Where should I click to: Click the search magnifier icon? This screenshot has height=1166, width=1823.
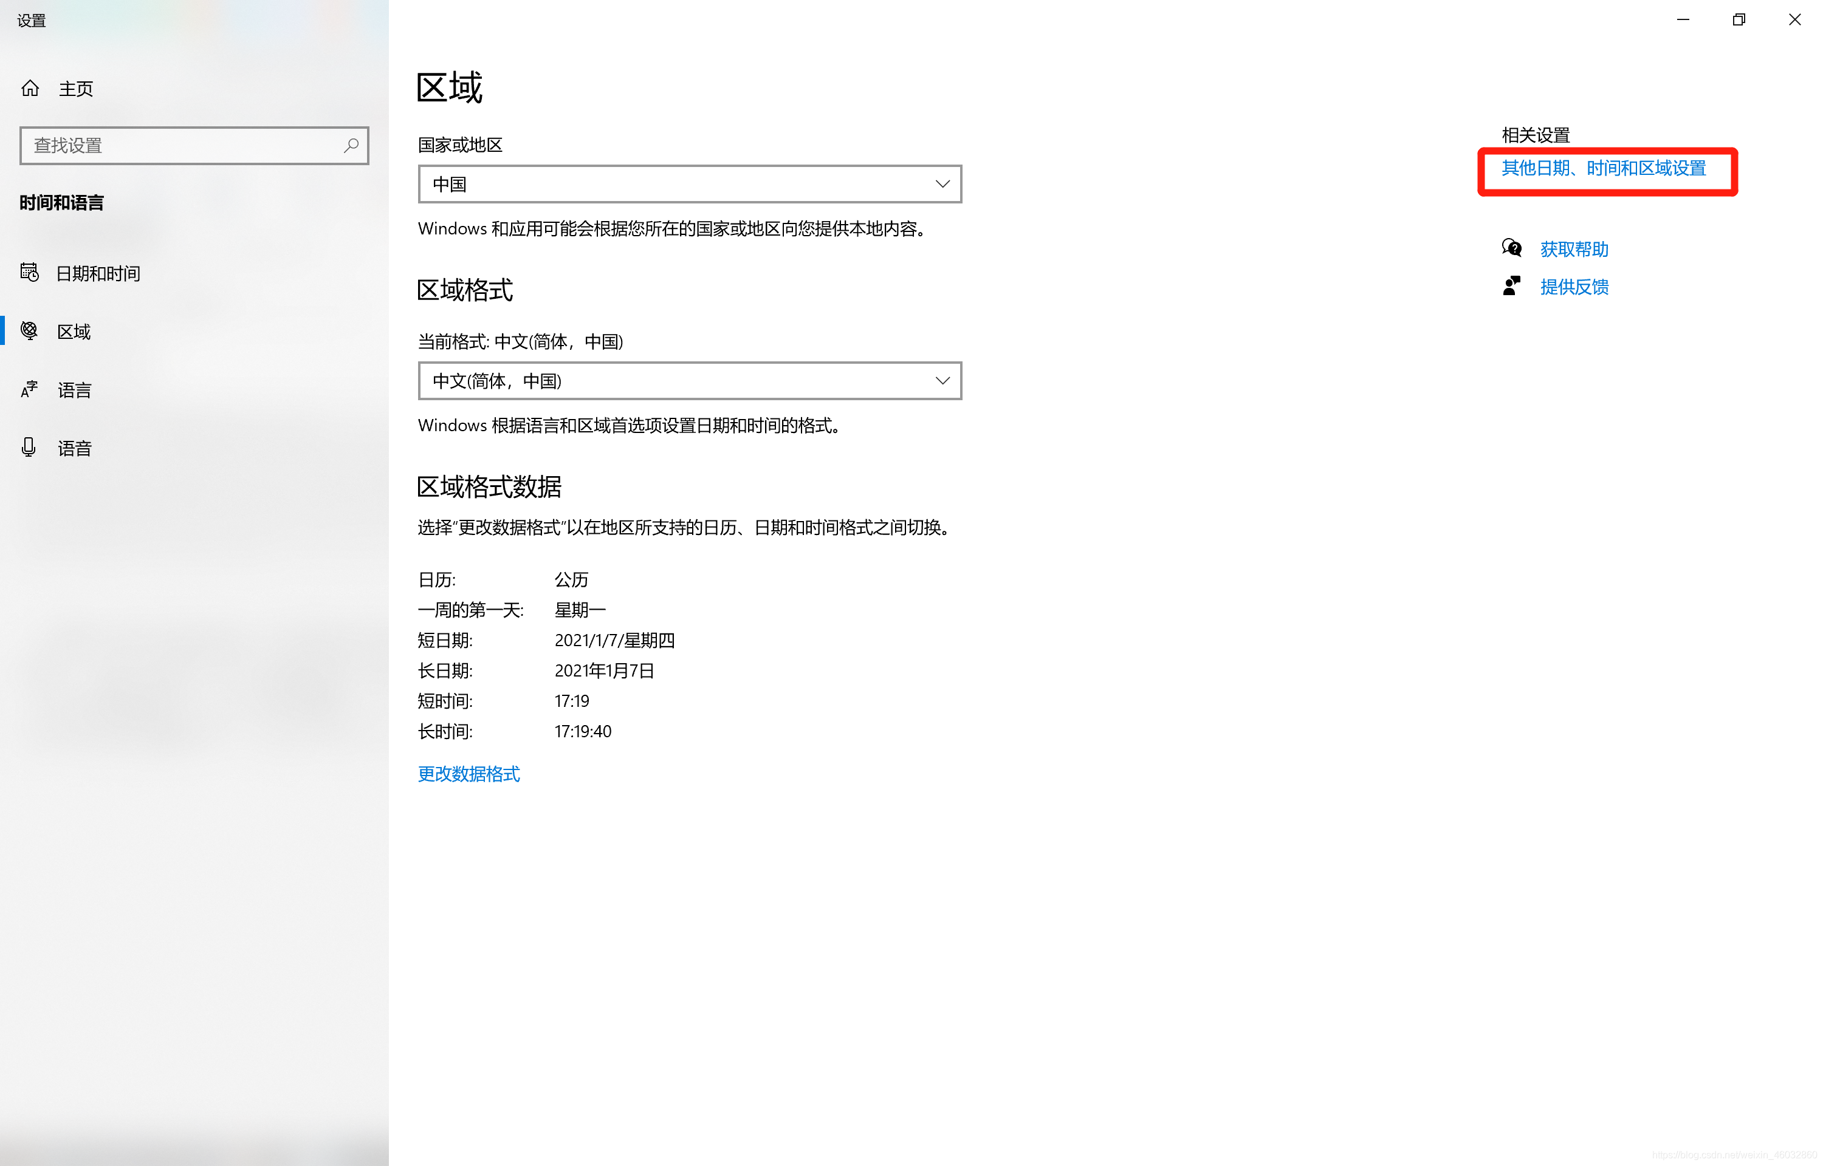(351, 145)
